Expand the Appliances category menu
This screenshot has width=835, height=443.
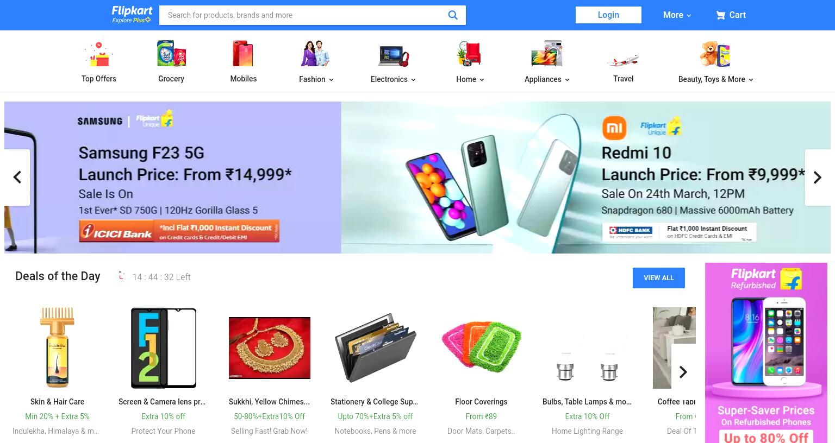(x=547, y=79)
